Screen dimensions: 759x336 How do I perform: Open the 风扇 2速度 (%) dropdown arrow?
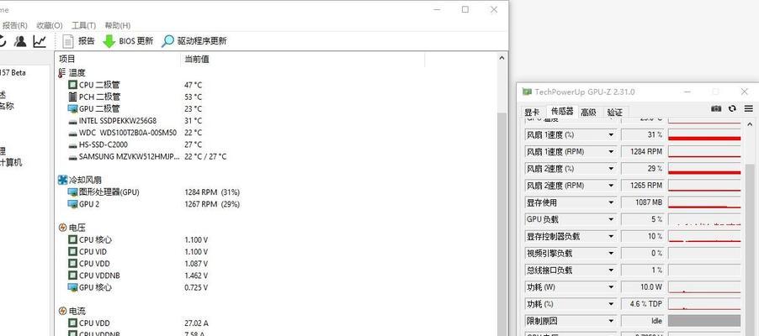611,169
